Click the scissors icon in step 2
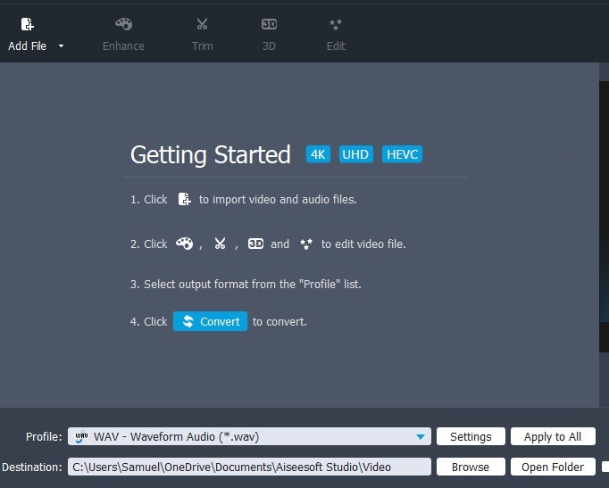The image size is (609, 488). click(220, 244)
